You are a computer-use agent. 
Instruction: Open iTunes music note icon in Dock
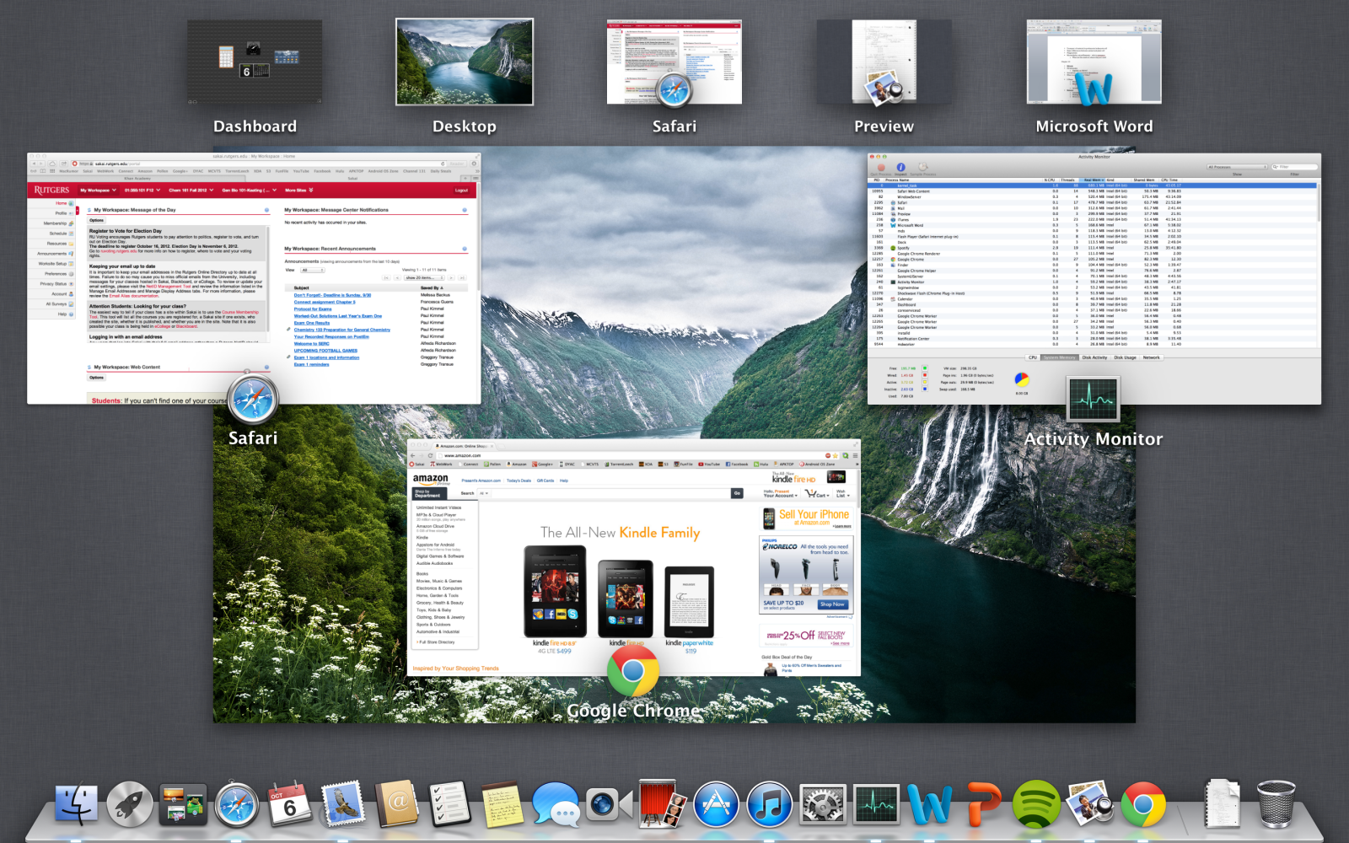[770, 804]
